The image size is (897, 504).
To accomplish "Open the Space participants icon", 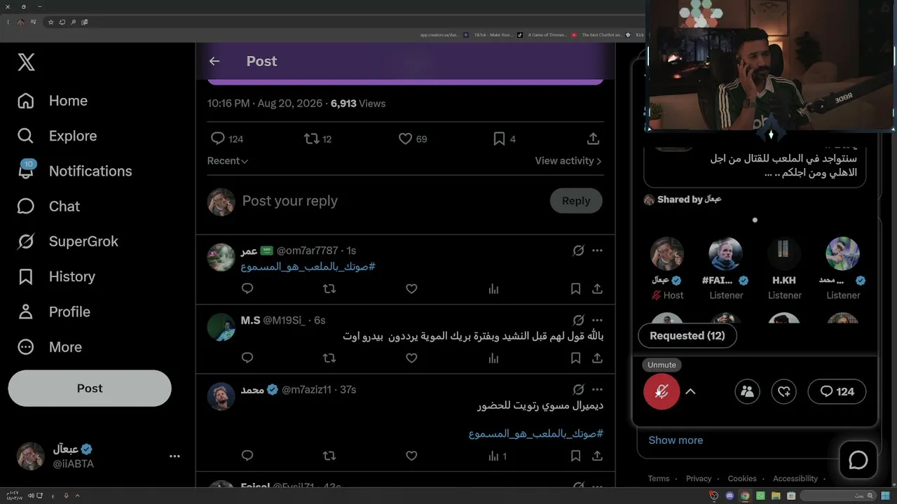I will [x=748, y=392].
